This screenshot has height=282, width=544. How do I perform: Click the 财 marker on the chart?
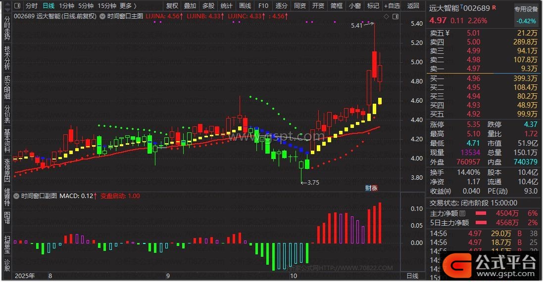(368, 188)
